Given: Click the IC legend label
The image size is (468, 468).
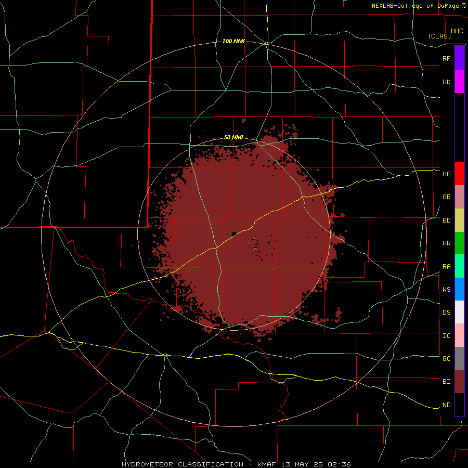Looking at the screenshot, I should [446, 336].
